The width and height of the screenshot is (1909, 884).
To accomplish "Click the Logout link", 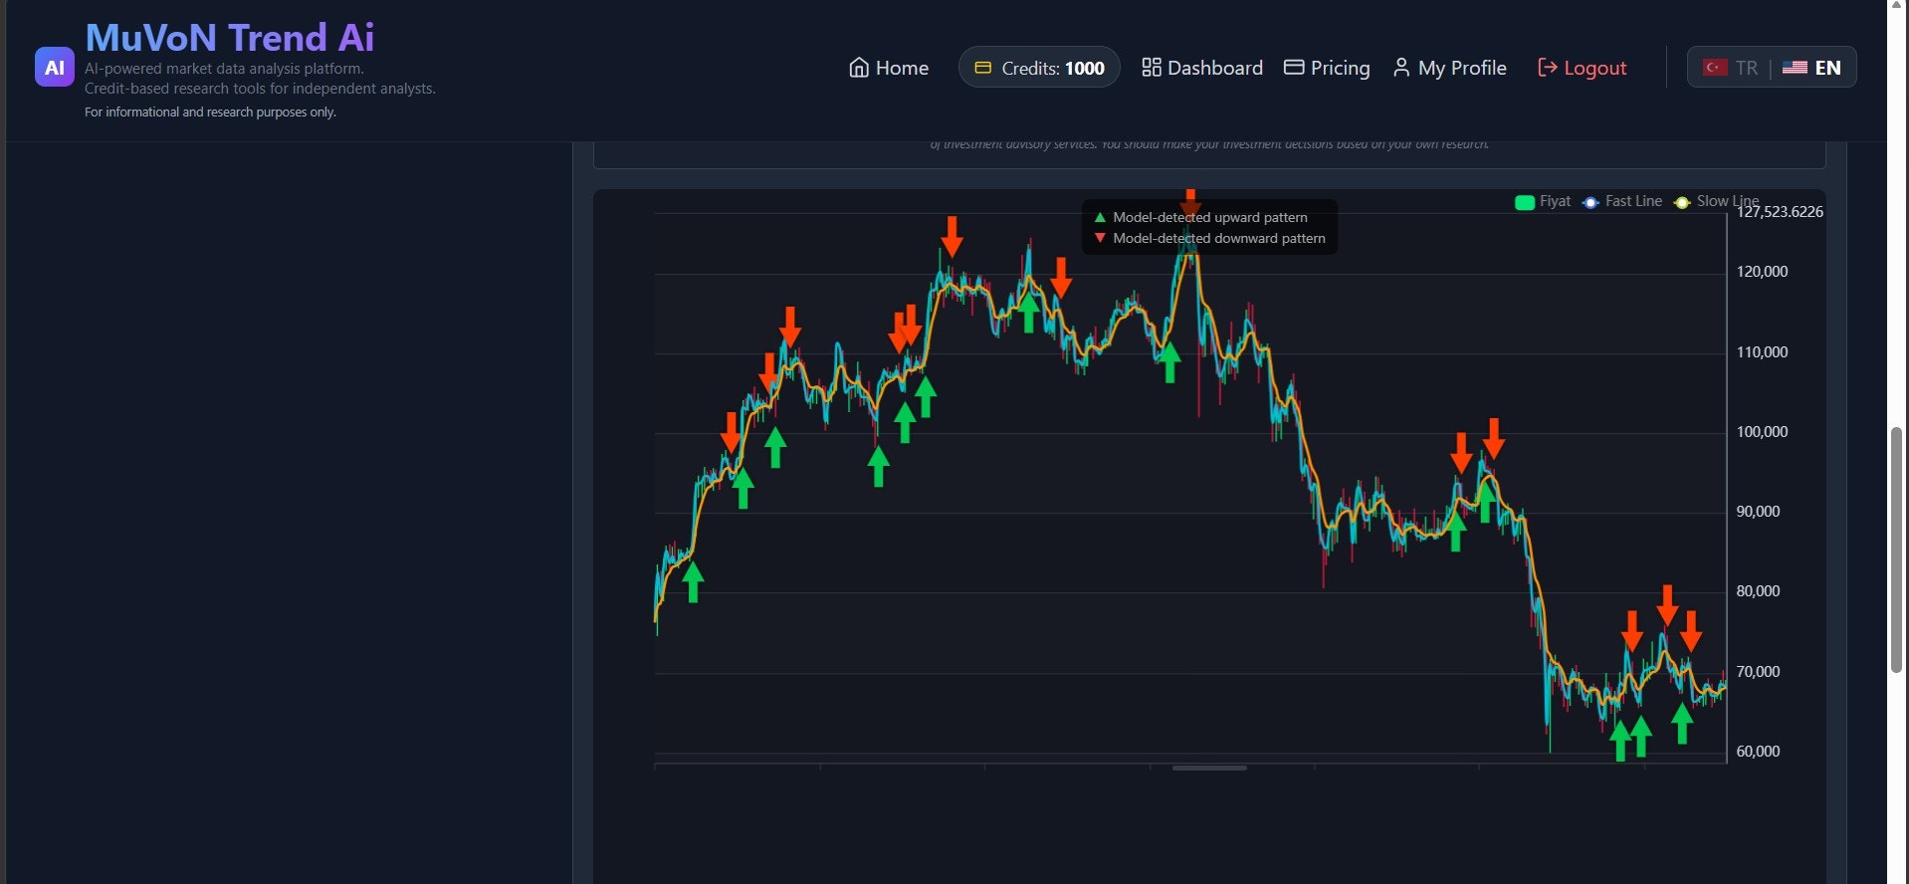I will [x=1583, y=68].
